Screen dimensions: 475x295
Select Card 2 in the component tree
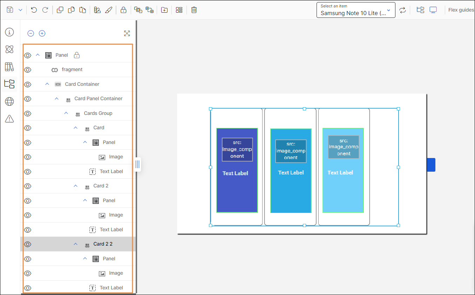101,186
